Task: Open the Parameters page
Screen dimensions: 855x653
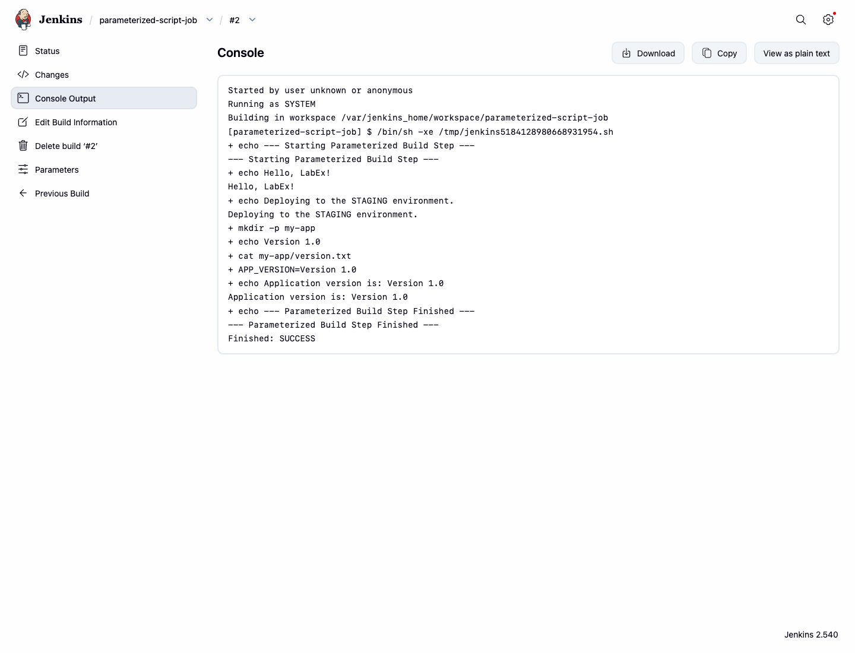Action: point(104,169)
